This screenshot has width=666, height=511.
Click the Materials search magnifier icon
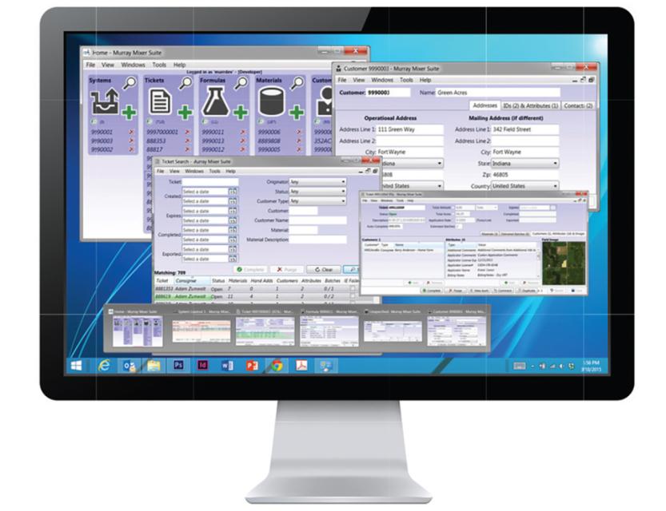[297, 82]
